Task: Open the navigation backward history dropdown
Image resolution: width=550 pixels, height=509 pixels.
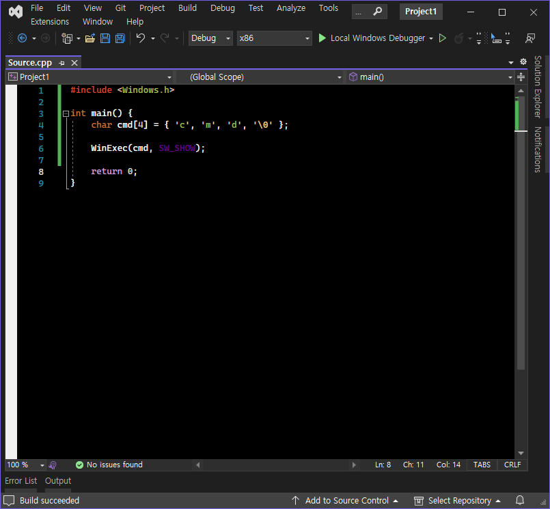Action: pyautogui.click(x=34, y=38)
